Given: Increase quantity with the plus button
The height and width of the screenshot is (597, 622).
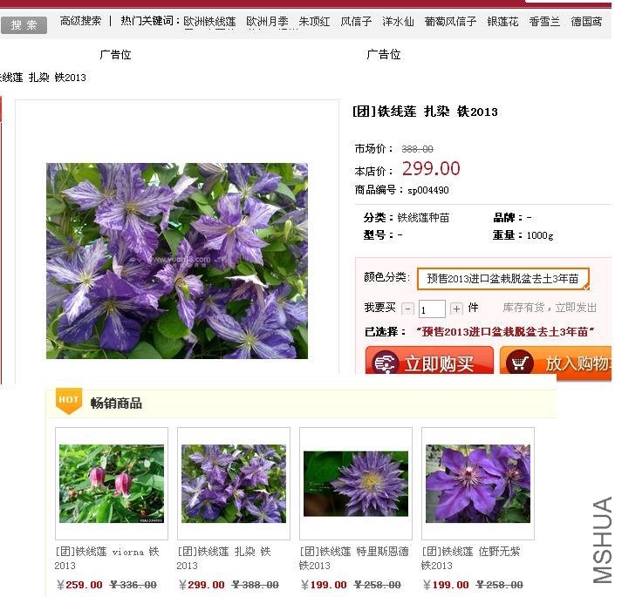Looking at the screenshot, I should (456, 309).
